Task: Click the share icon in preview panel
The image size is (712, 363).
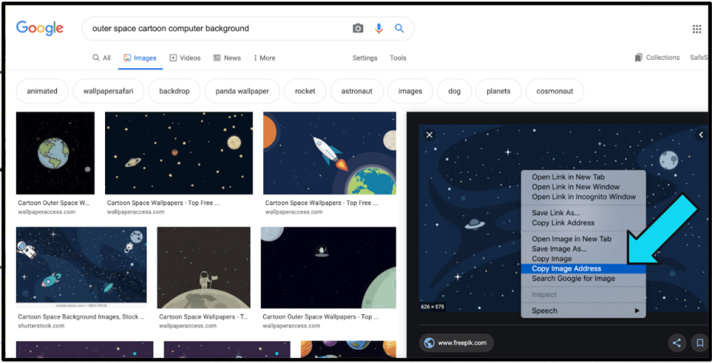Action: click(676, 343)
